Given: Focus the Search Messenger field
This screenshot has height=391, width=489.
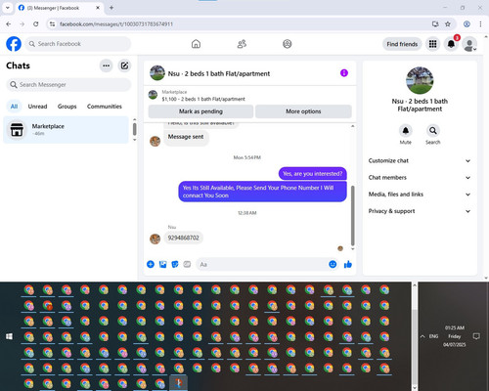Looking at the screenshot, I should click(x=68, y=85).
